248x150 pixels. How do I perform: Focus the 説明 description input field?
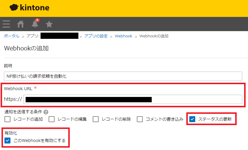tap(123, 76)
